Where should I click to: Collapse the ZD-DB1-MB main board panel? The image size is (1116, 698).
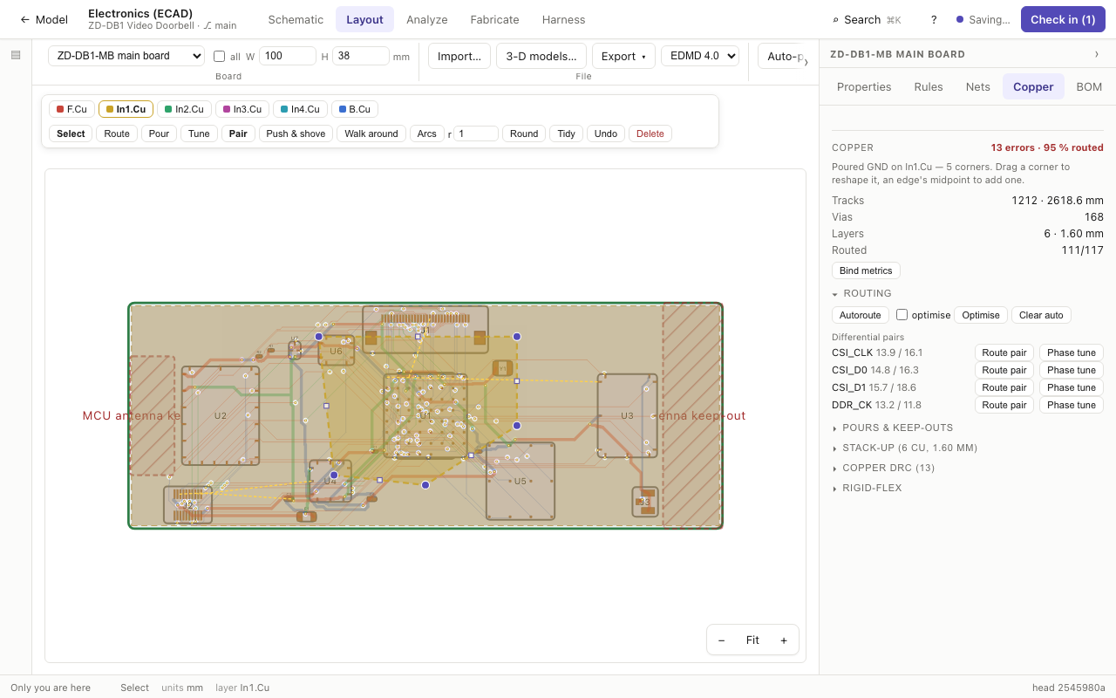click(x=1097, y=54)
